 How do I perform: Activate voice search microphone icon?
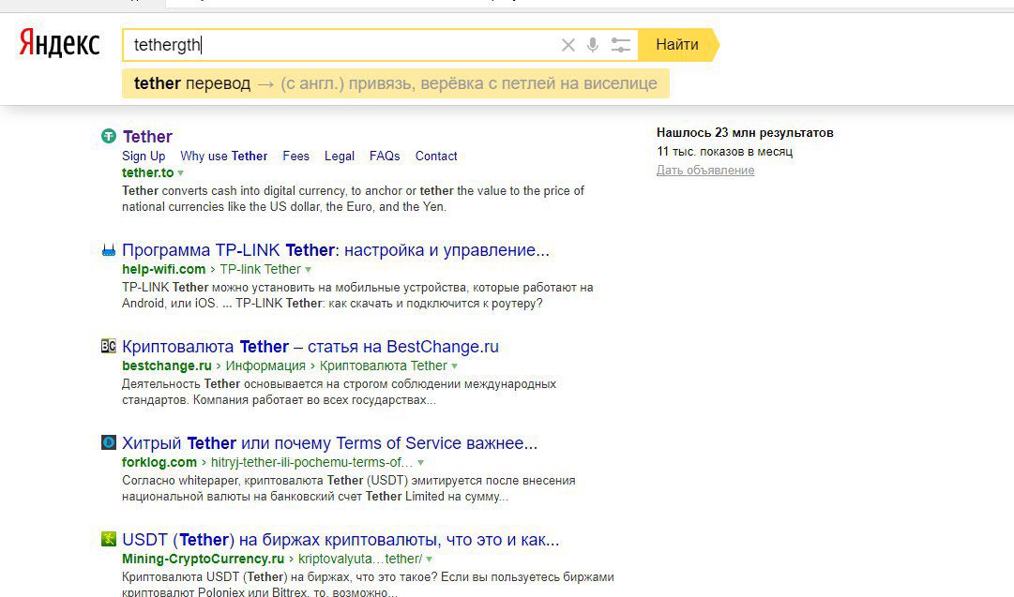coord(593,45)
